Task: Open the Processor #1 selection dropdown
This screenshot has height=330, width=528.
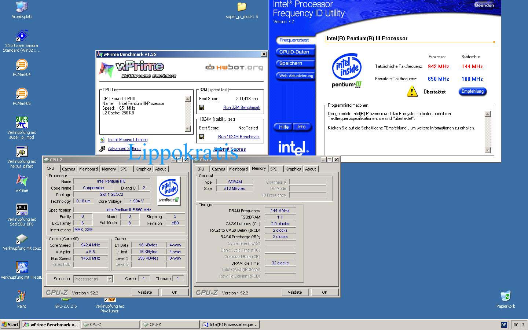Action: point(93,279)
